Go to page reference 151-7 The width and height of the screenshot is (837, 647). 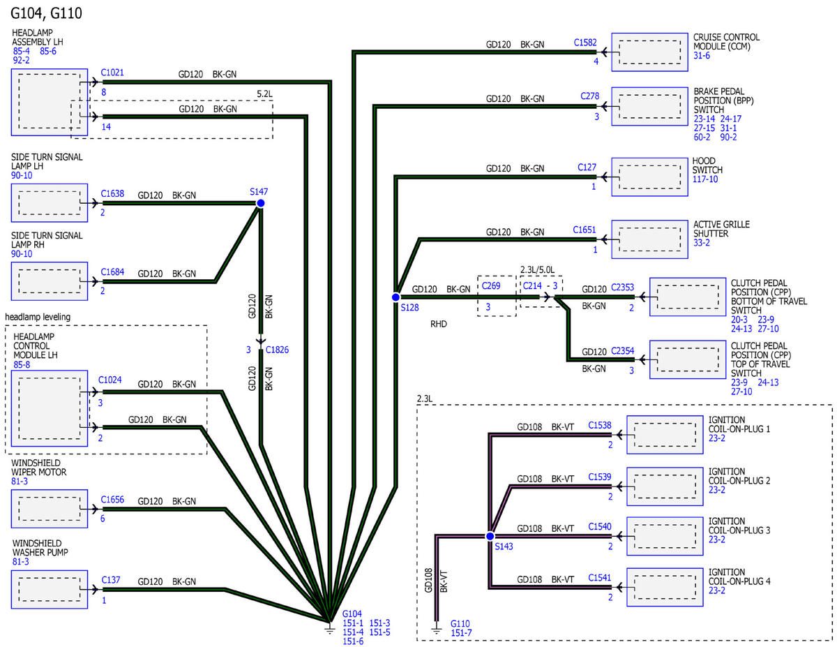pyautogui.click(x=461, y=632)
